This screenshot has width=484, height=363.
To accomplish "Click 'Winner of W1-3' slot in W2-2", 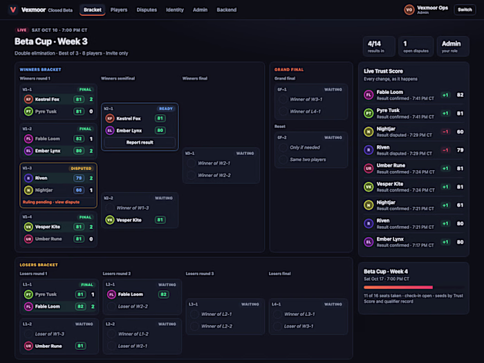I will pos(133,207).
